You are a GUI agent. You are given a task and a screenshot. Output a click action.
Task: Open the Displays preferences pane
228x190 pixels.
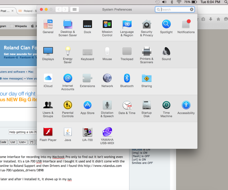(x=48, y=54)
